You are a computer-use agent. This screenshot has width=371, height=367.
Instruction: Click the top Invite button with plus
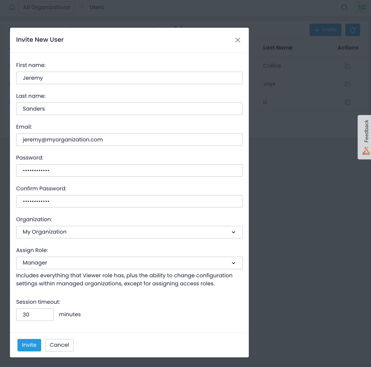click(x=325, y=30)
